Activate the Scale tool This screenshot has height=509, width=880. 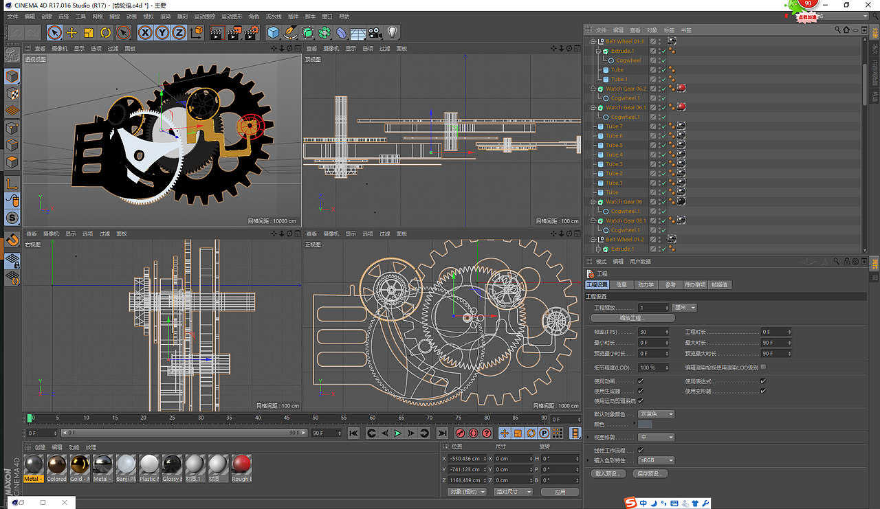click(89, 32)
